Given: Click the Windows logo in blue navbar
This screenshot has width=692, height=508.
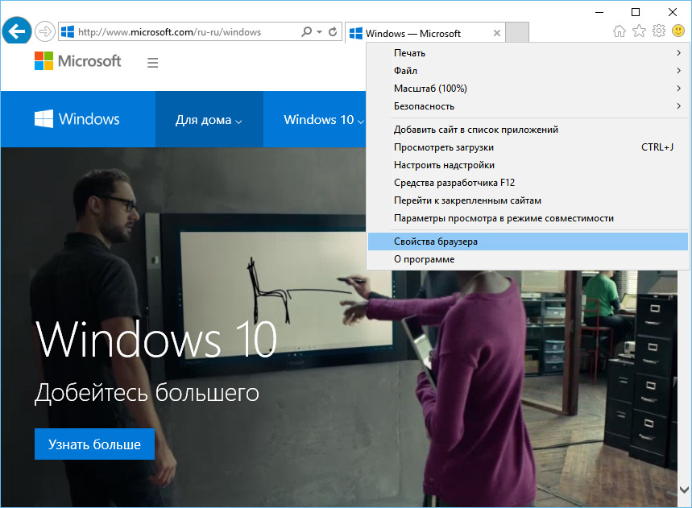Looking at the screenshot, I should click(x=77, y=119).
